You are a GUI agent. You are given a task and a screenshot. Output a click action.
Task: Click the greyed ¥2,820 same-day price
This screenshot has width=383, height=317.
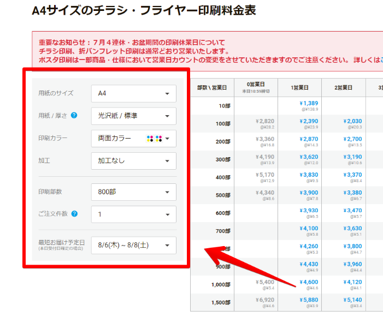point(264,121)
